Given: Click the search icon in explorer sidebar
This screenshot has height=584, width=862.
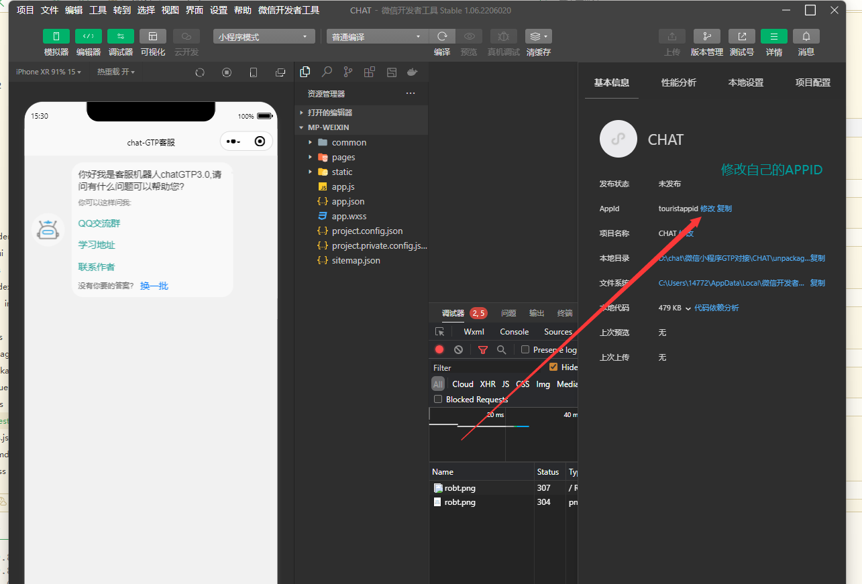Looking at the screenshot, I should click(x=327, y=72).
